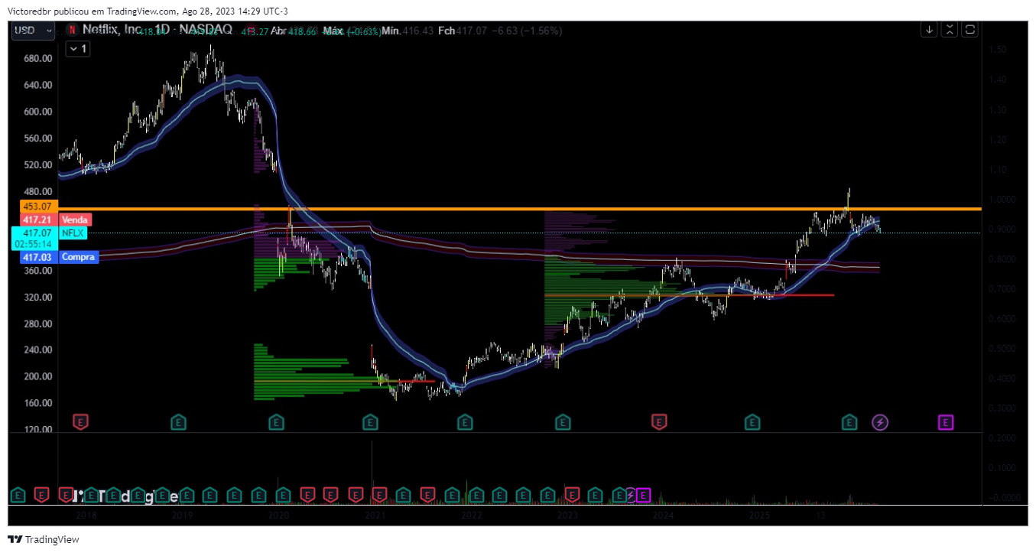The height and width of the screenshot is (553, 1036).
Task: Click the TradingView logo at the bottom left
Action: (x=44, y=539)
